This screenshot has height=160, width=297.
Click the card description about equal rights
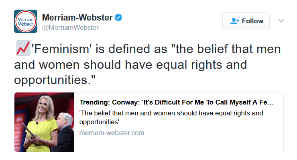click(171, 117)
